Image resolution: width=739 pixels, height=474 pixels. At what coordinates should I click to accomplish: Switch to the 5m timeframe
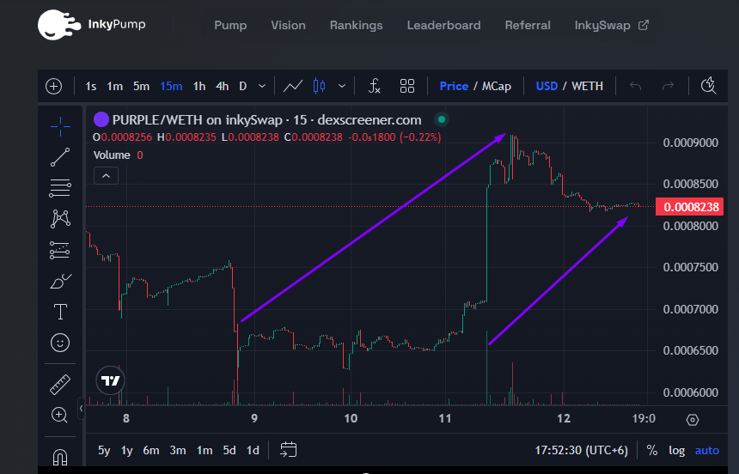[x=141, y=86]
